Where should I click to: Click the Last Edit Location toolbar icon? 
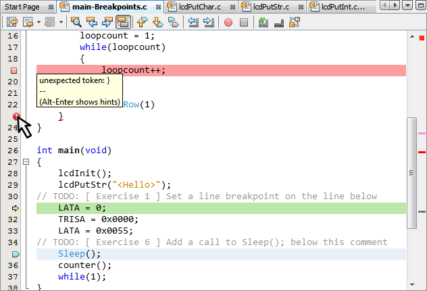12,22
